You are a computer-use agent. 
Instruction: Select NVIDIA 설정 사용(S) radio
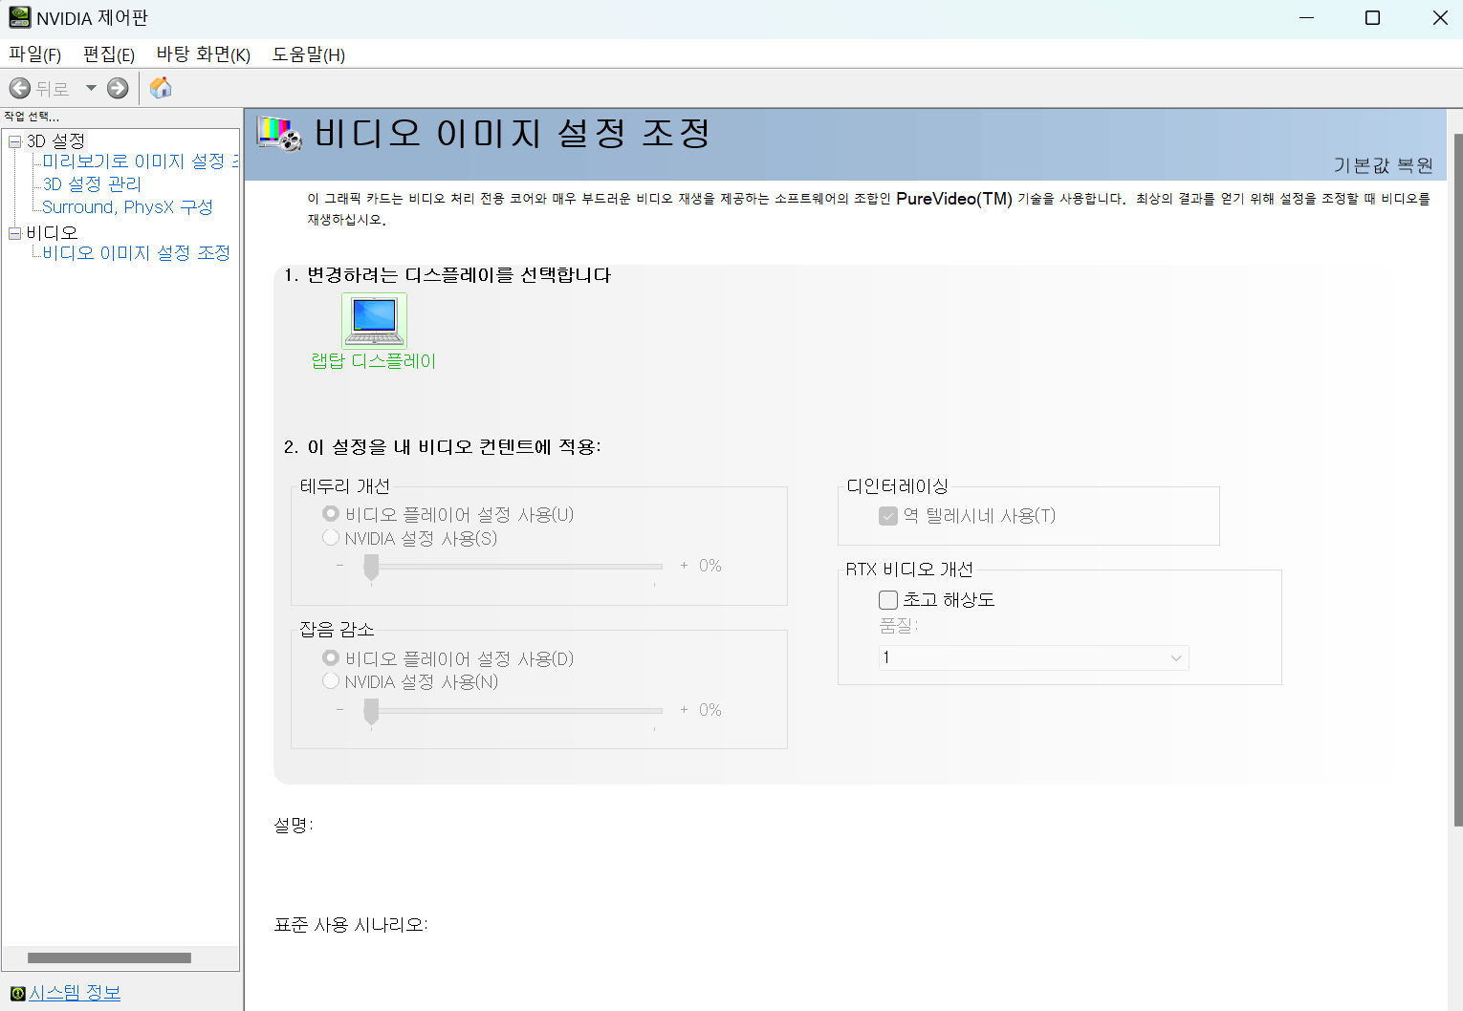point(331,538)
